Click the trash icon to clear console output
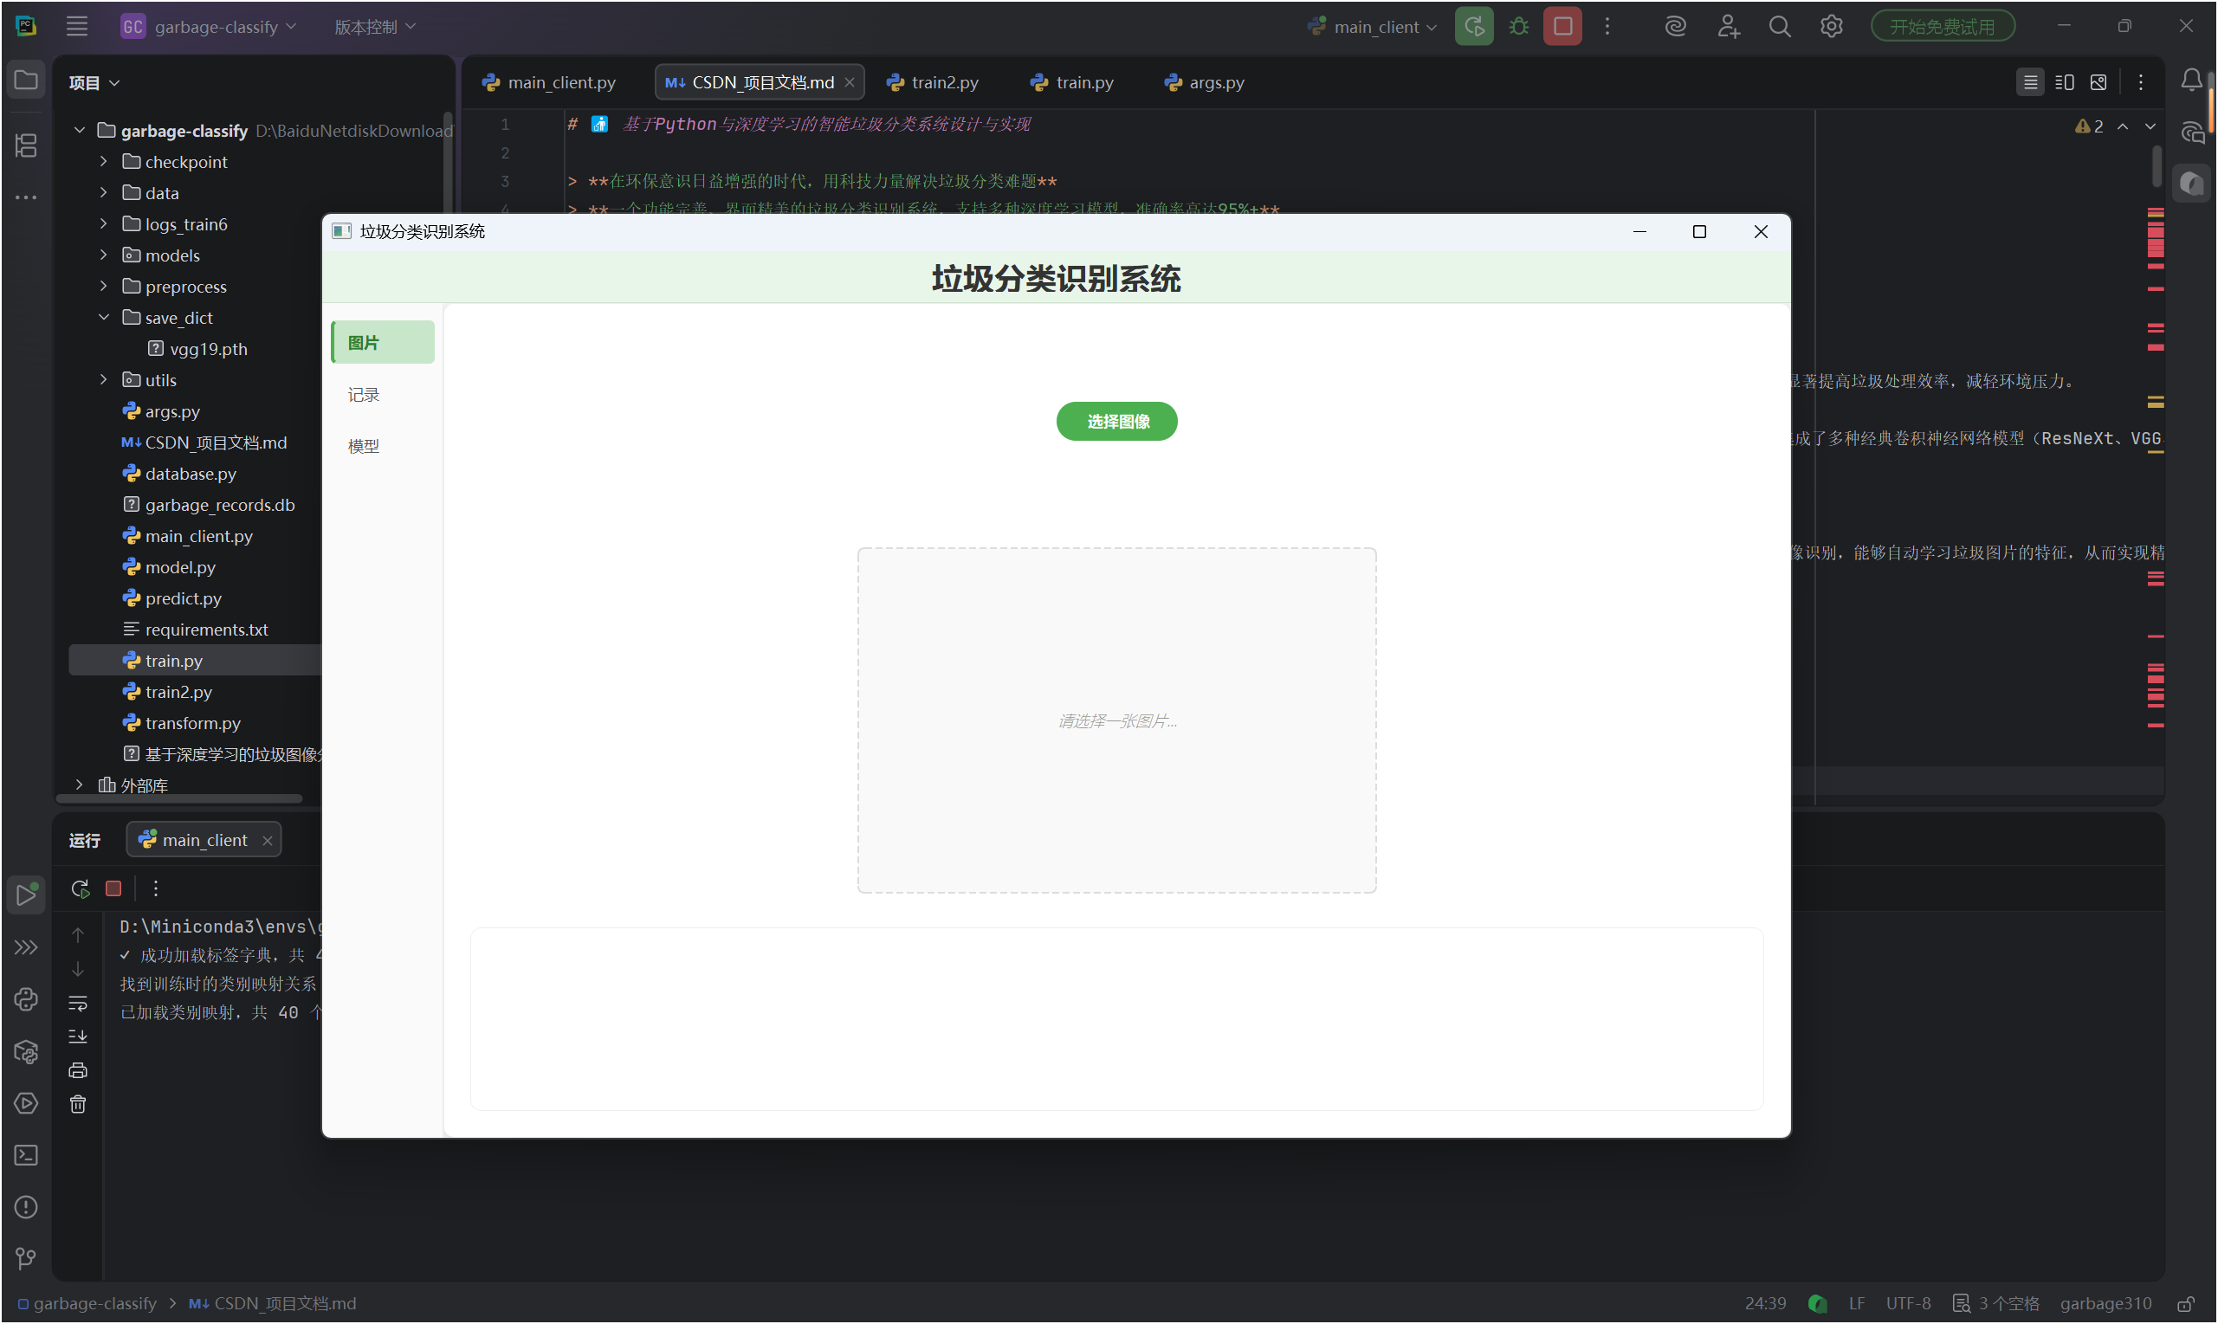The height and width of the screenshot is (1324, 2218). [78, 1105]
